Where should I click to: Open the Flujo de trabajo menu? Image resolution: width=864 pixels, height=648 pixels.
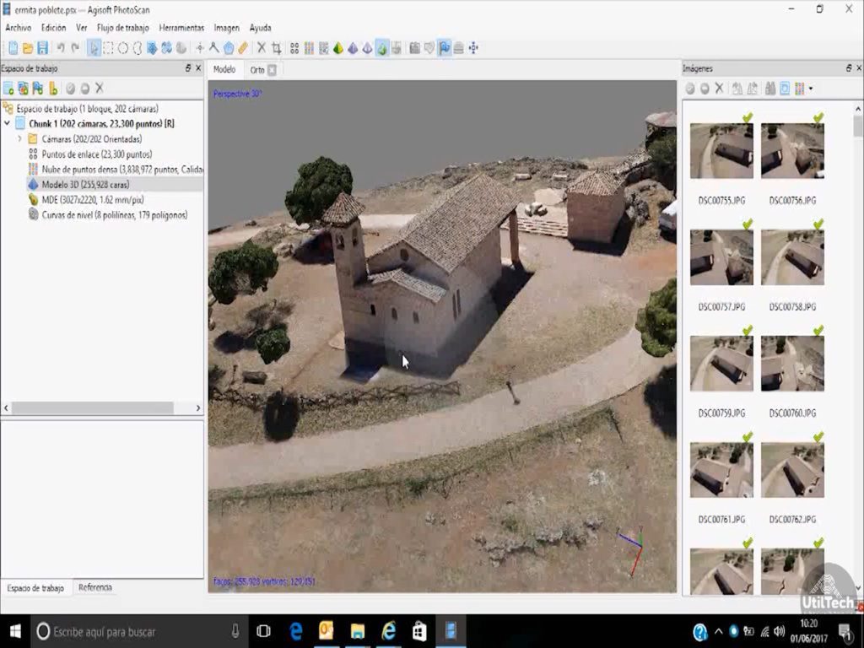coord(122,28)
